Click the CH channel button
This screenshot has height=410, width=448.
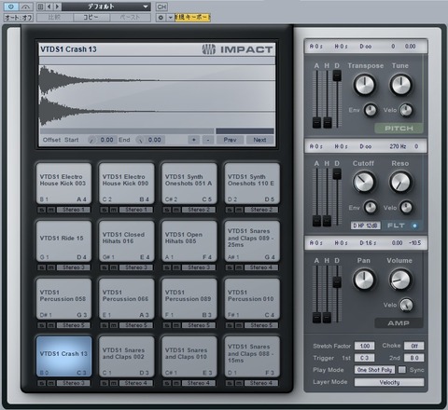(161, 7)
